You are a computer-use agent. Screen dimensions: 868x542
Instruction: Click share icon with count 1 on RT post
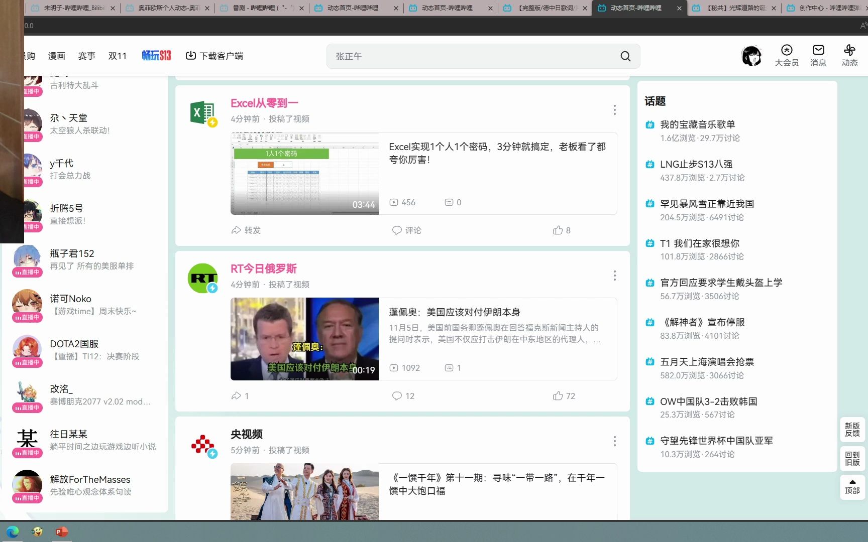tap(236, 396)
